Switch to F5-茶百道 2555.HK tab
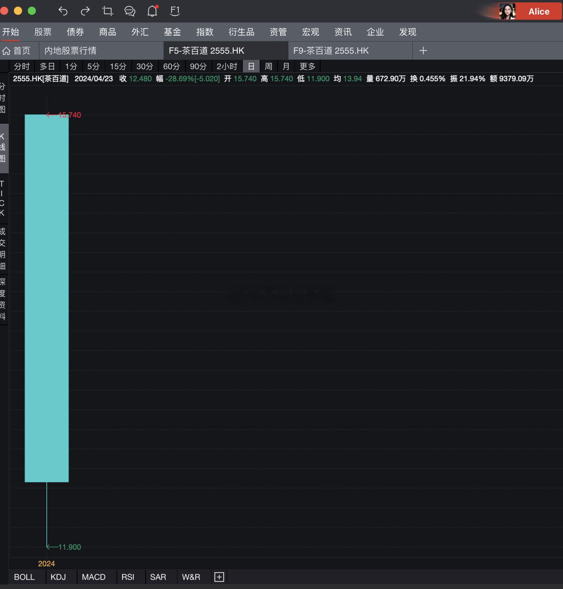The image size is (563, 589). coord(226,51)
